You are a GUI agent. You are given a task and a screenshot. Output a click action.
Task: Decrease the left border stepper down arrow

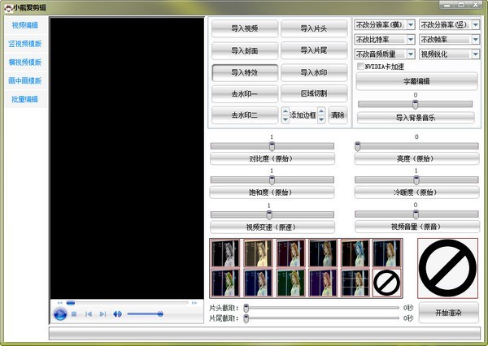click(285, 119)
